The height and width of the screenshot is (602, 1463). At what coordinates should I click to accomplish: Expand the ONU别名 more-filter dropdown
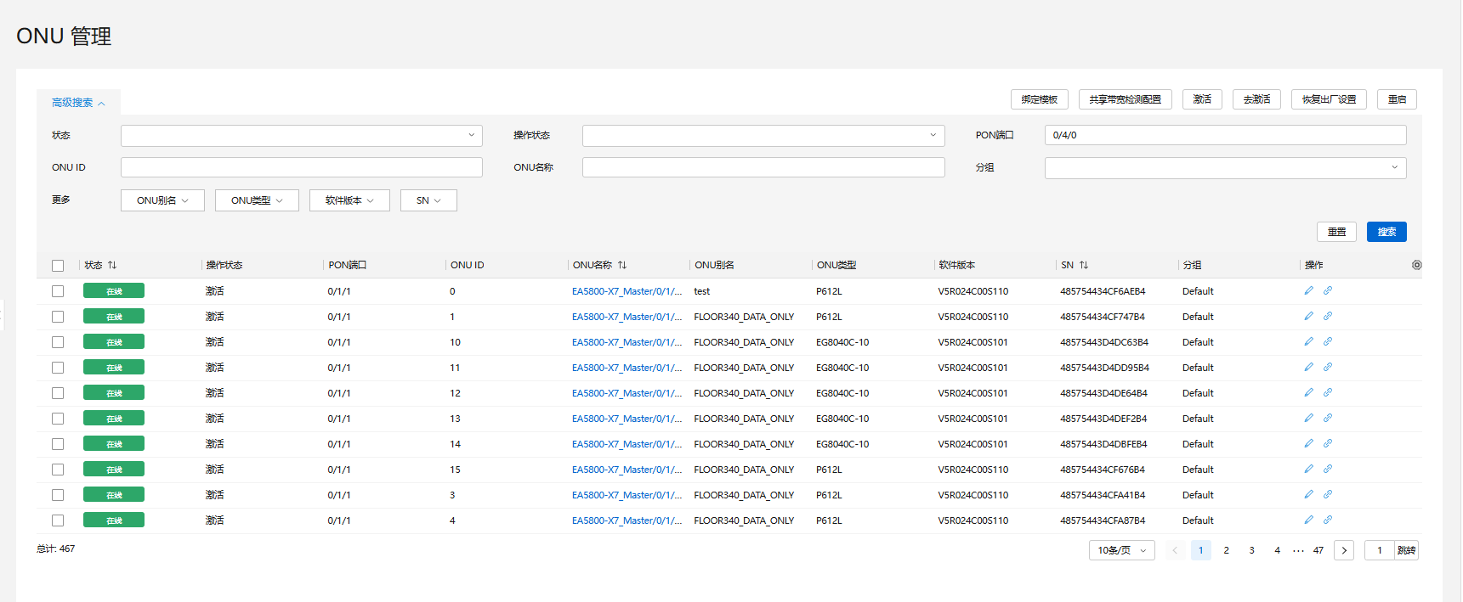pos(162,200)
